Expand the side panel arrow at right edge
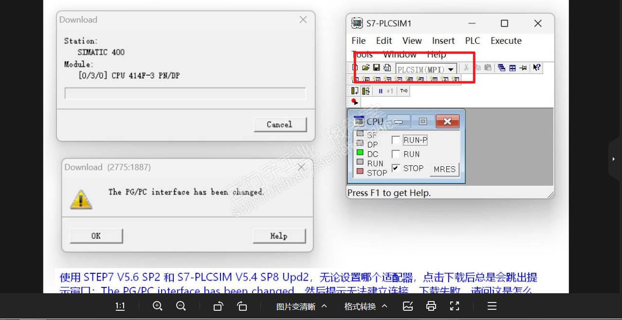The image size is (622, 320). click(x=614, y=159)
